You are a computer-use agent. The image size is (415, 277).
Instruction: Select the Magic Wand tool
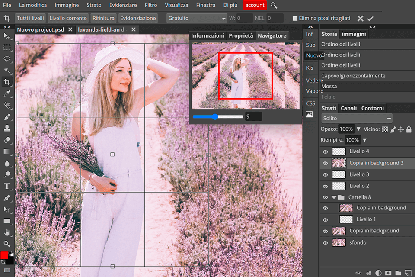click(x=7, y=71)
